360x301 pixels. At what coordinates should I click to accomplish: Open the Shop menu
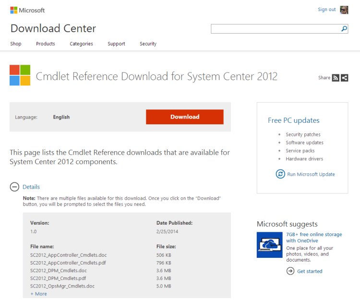tap(16, 44)
